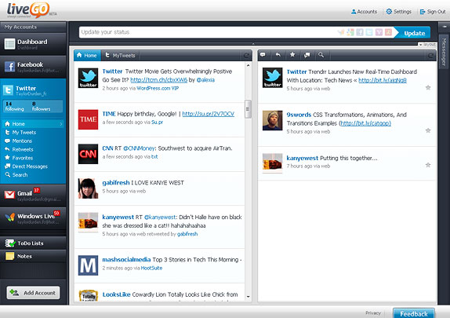This screenshot has width=450, height=318.
Task: Collapse the status bar with small handle
Action: 253,44
